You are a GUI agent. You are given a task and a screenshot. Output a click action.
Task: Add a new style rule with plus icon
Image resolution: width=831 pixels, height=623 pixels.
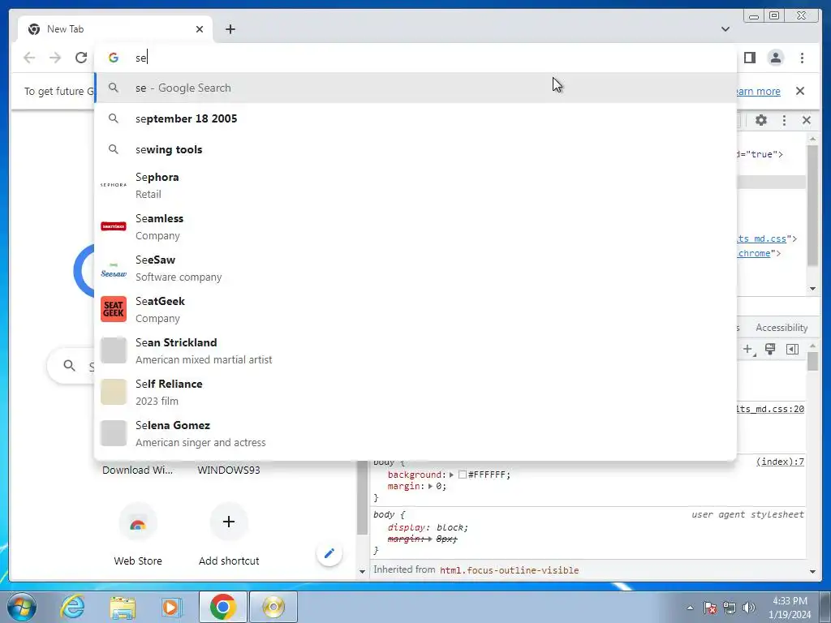click(748, 349)
